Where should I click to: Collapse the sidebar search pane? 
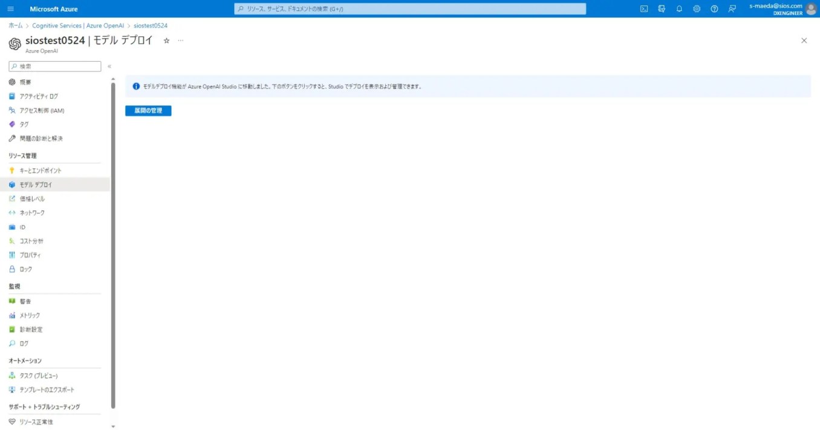(109, 66)
